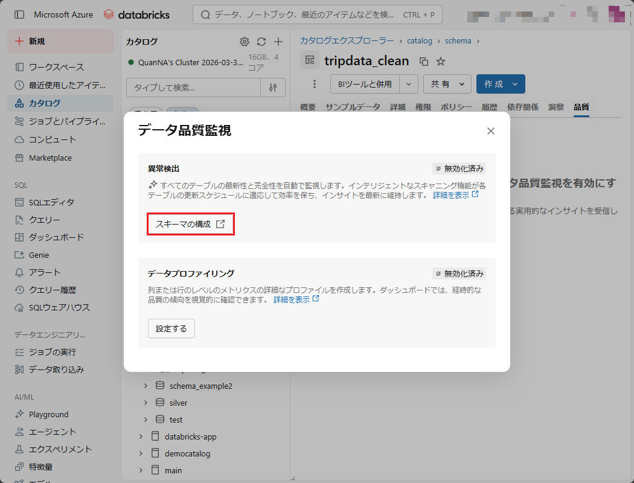Add new catalog item with plus icon
Viewport: 634px width, 483px height.
(x=278, y=42)
